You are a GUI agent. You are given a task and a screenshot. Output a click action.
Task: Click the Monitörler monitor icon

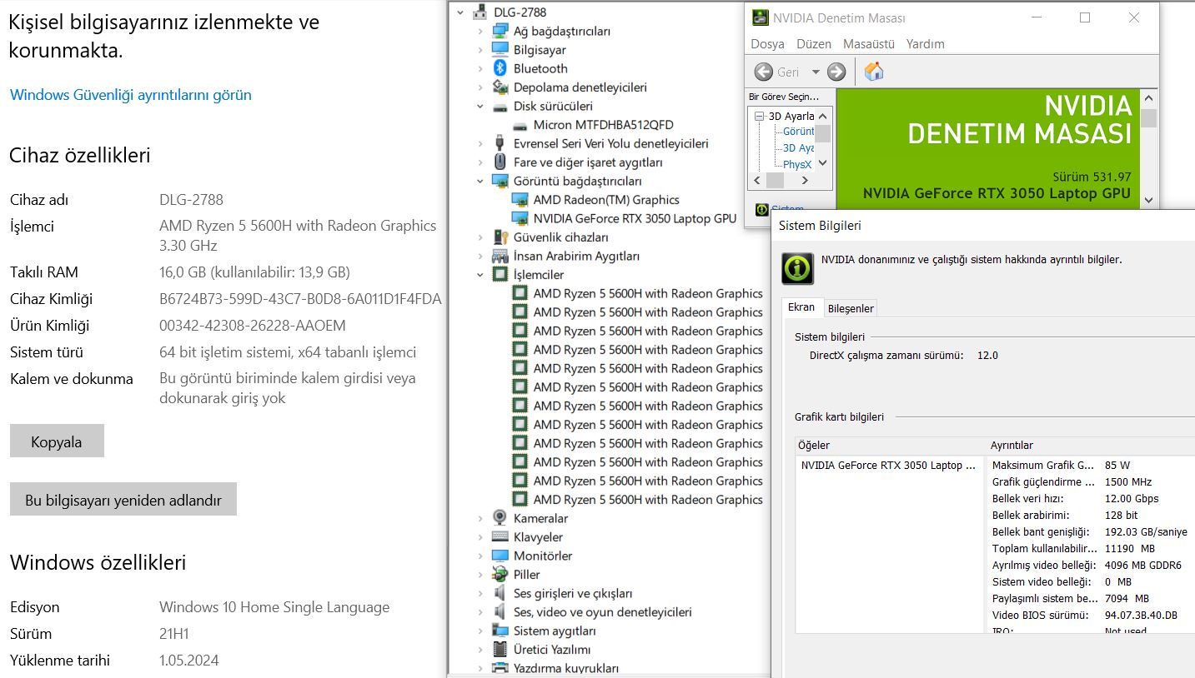point(500,556)
